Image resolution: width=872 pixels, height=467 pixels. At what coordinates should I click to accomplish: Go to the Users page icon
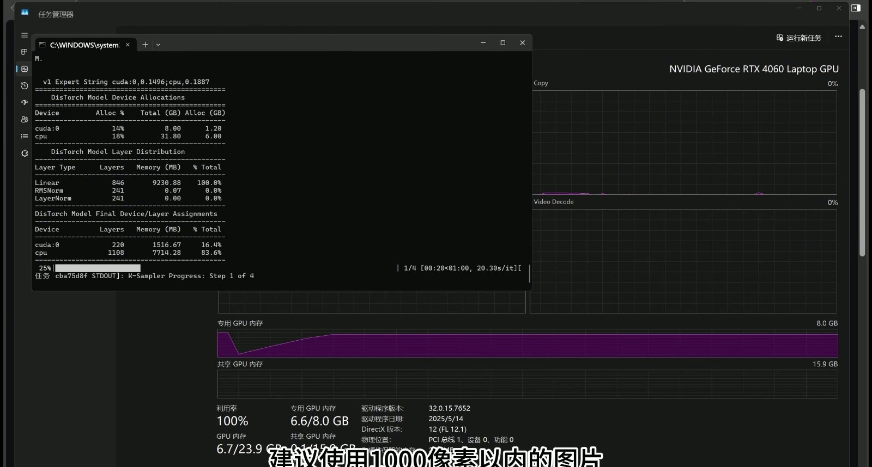tap(25, 119)
